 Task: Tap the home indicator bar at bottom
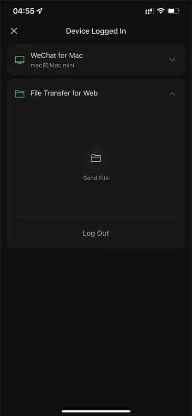[x=96, y=411]
